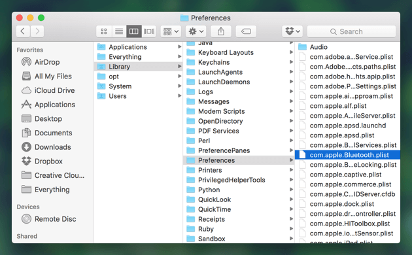Image resolution: width=412 pixels, height=255 pixels.
Task: Select com.apple.captive.plist file
Action: click(x=348, y=175)
